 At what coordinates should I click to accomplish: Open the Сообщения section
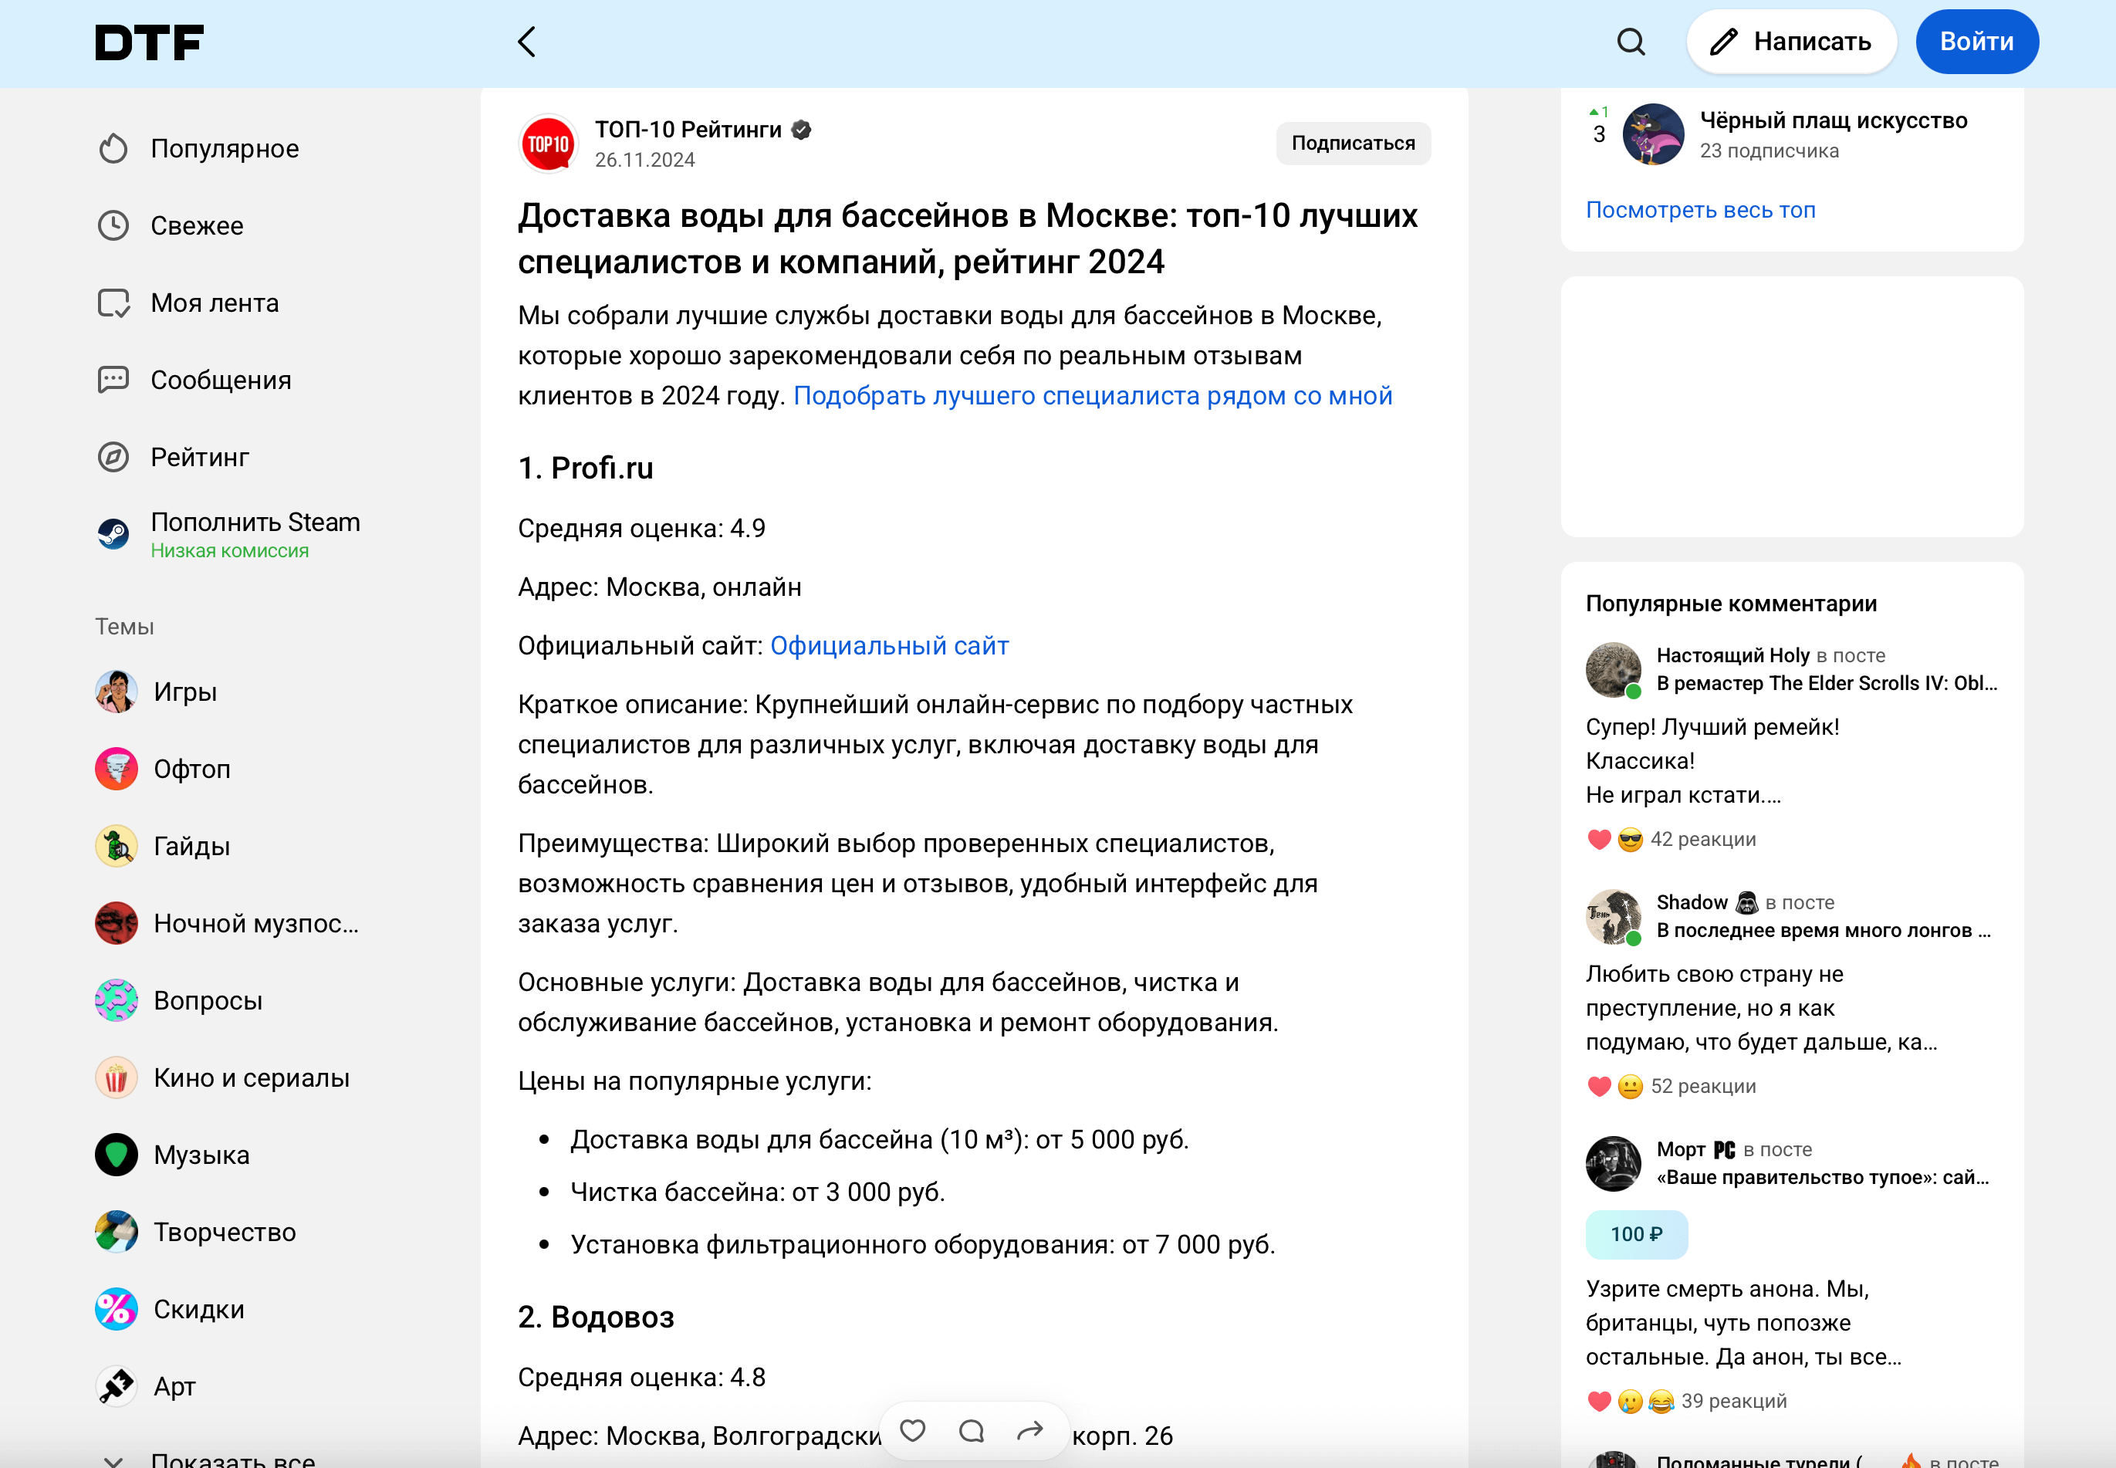220,380
